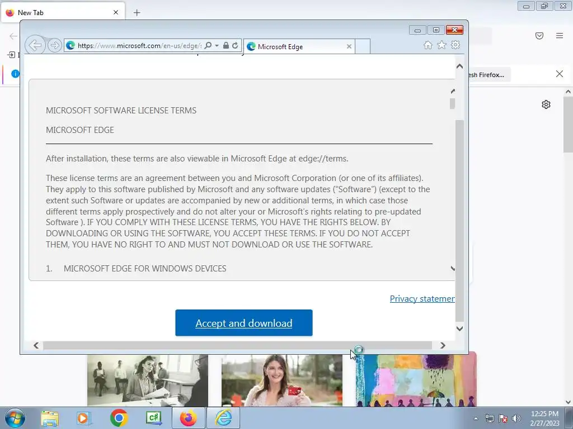Switch to Firefox in the taskbar
573x429 pixels.
189,418
